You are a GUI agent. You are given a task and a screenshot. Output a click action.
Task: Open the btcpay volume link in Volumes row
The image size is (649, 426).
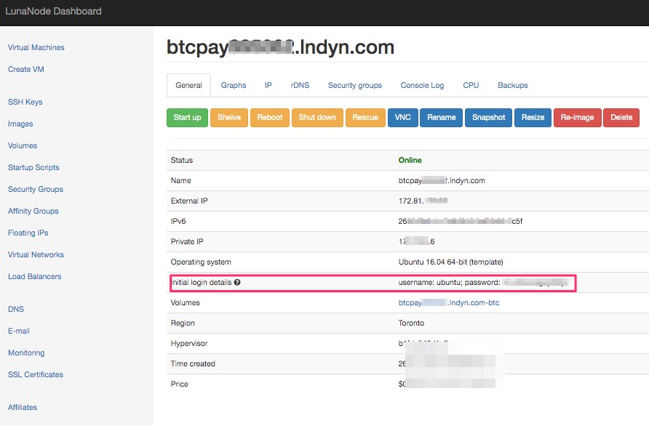pyautogui.click(x=449, y=302)
